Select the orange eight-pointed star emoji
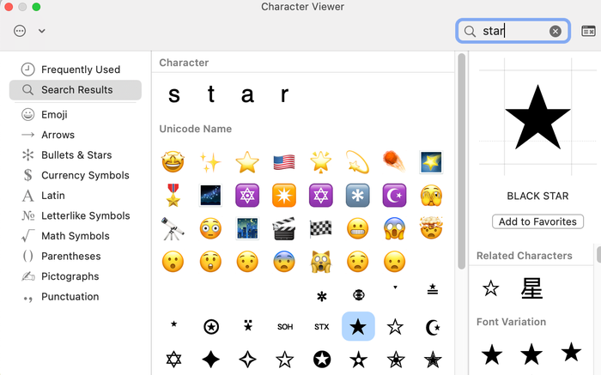Screen dimensions: 601x375 (284, 196)
